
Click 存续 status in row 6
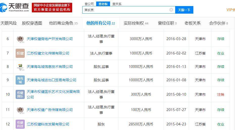pos(221,39)
